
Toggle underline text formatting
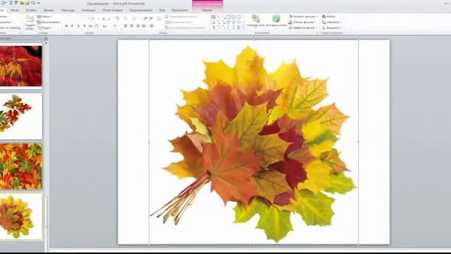pos(78,26)
